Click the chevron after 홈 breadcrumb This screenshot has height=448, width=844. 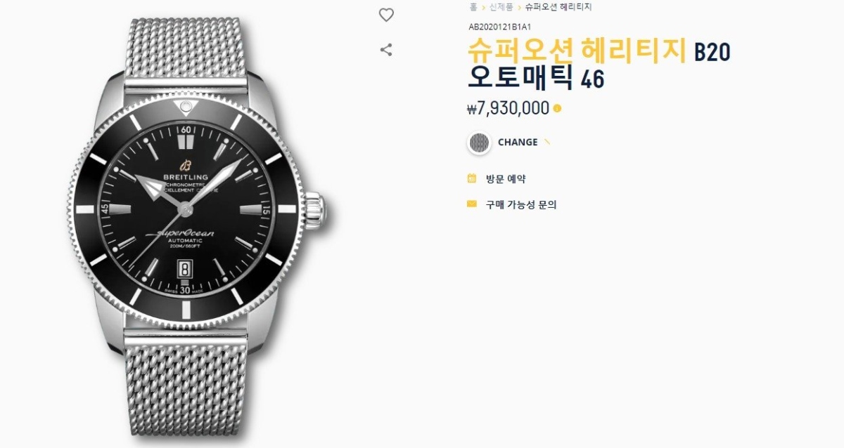click(483, 7)
